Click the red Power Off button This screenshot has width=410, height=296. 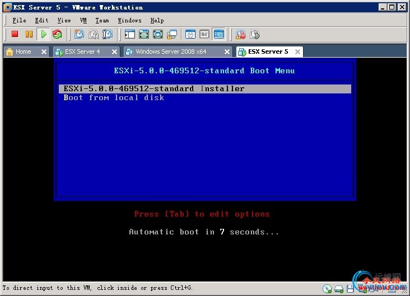(x=15, y=34)
